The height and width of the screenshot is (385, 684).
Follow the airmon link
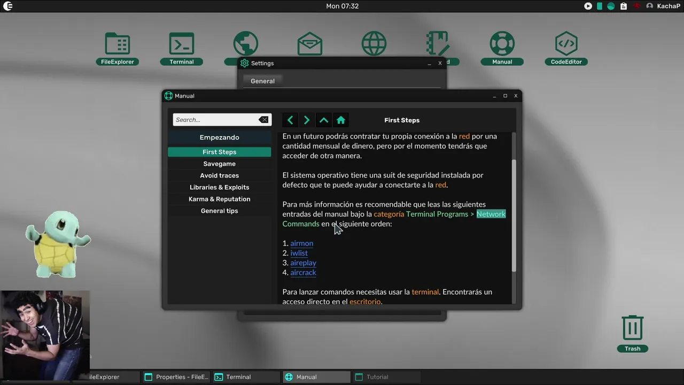pyautogui.click(x=302, y=243)
